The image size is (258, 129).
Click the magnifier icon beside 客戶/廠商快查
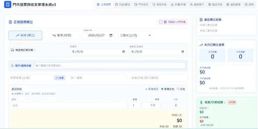12,66
